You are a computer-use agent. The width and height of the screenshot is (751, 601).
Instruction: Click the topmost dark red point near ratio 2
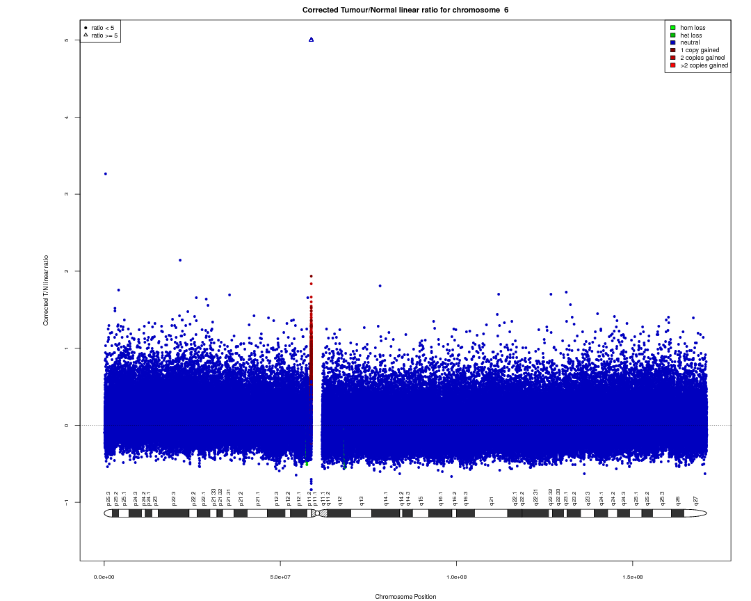[x=312, y=276]
